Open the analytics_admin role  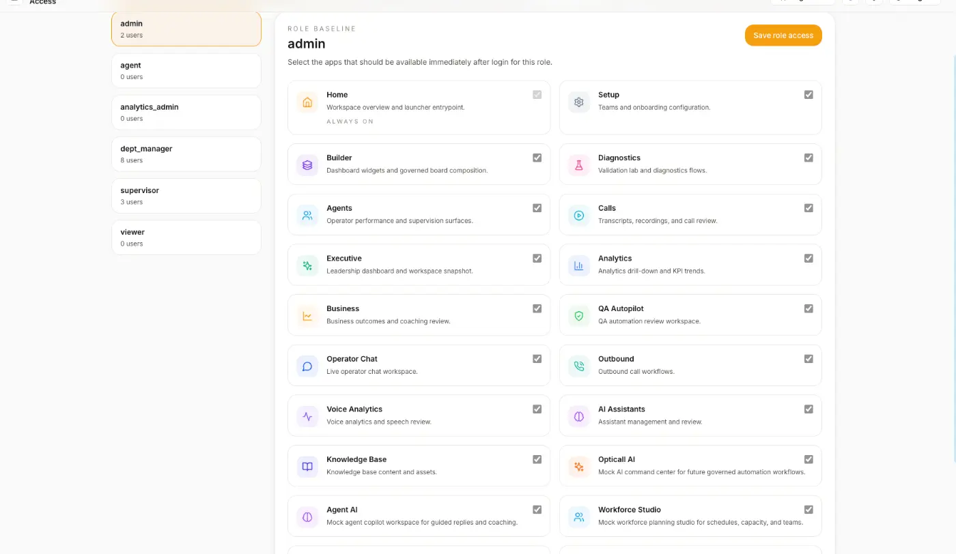point(186,113)
